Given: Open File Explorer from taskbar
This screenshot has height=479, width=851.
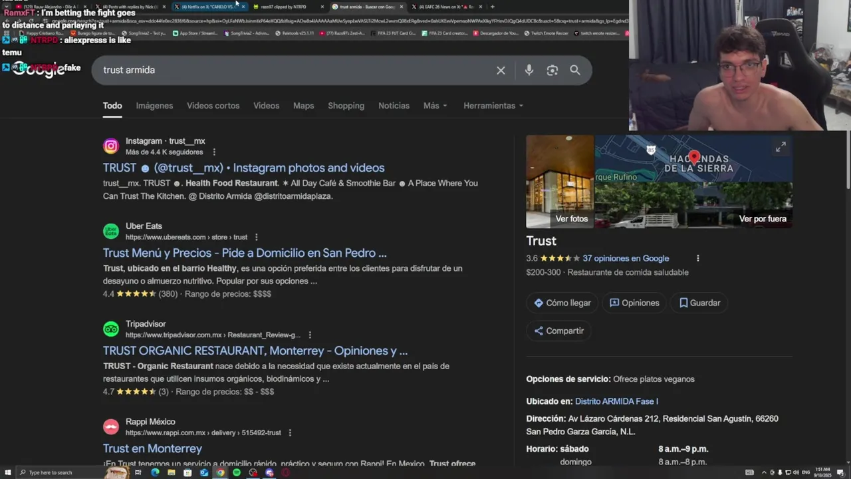Looking at the screenshot, I should pyautogui.click(x=172, y=472).
